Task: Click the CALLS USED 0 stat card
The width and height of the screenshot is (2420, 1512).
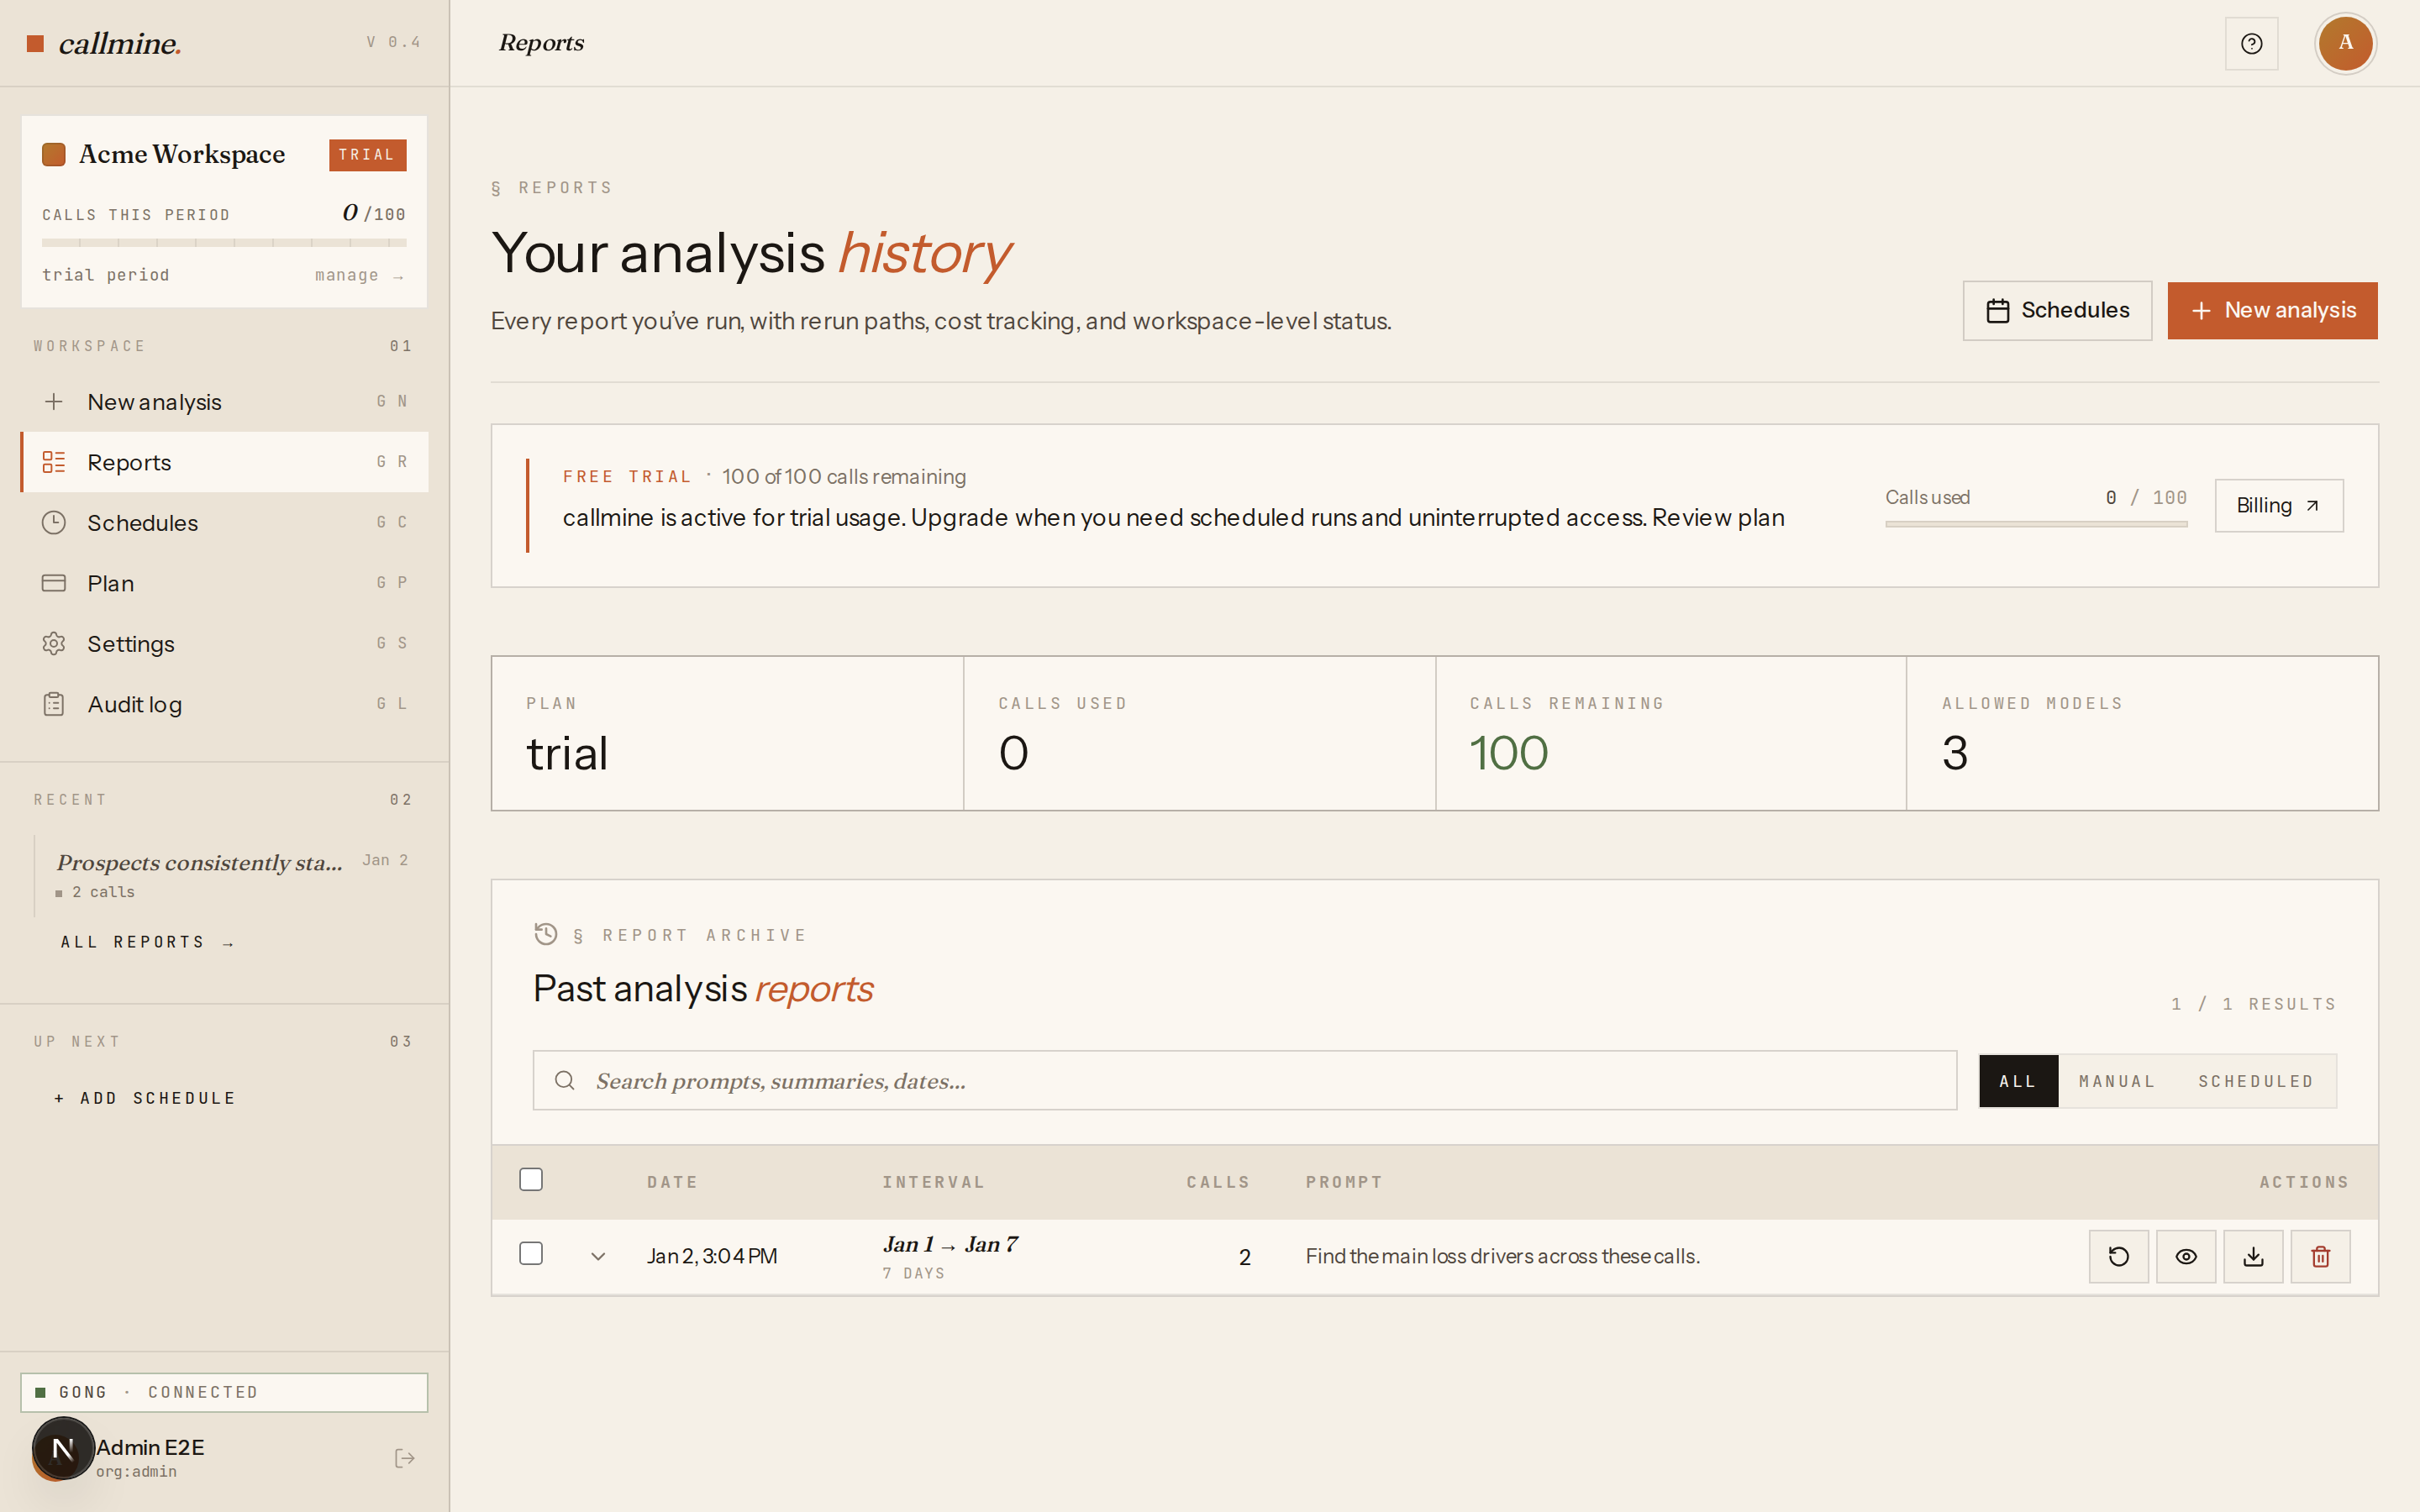Action: coord(1199,733)
